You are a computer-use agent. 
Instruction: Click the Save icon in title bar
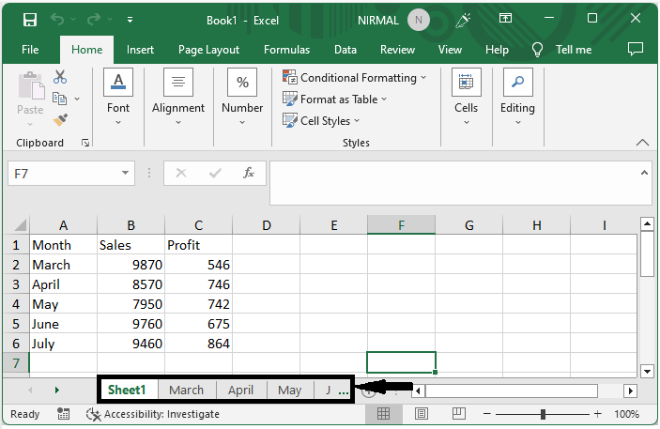(x=29, y=20)
